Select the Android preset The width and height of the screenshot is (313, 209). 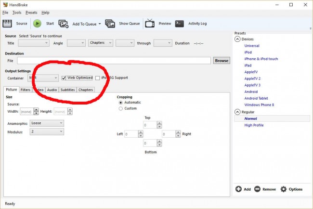pyautogui.click(x=251, y=92)
